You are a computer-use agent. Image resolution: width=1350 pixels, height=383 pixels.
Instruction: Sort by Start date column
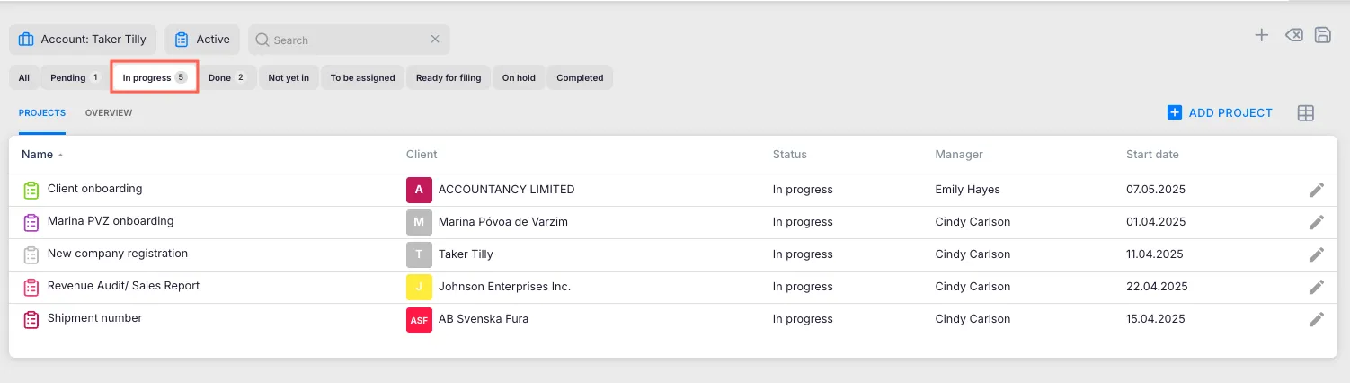1151,155
